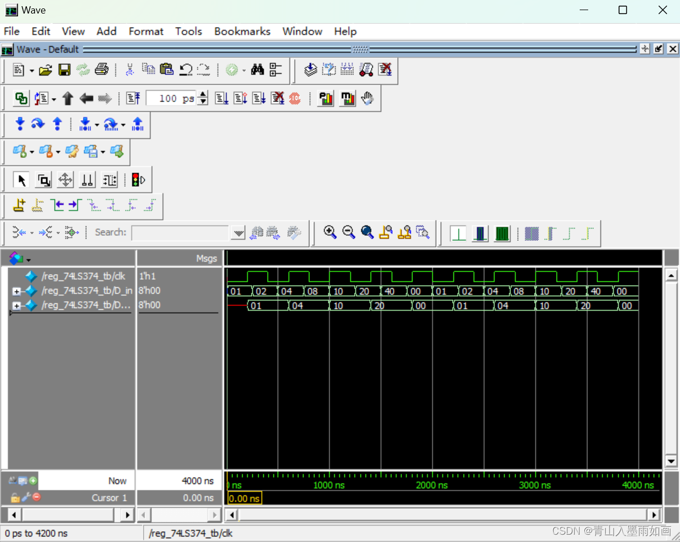This screenshot has width=680, height=542.
Task: Toggle the blue bar wave format button
Action: coord(480,233)
